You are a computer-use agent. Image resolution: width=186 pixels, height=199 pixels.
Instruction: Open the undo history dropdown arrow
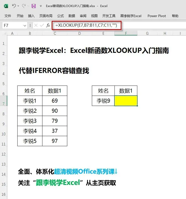(18, 6)
